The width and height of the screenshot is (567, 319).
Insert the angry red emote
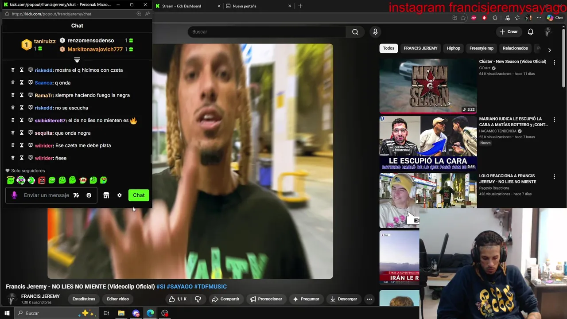(42, 180)
